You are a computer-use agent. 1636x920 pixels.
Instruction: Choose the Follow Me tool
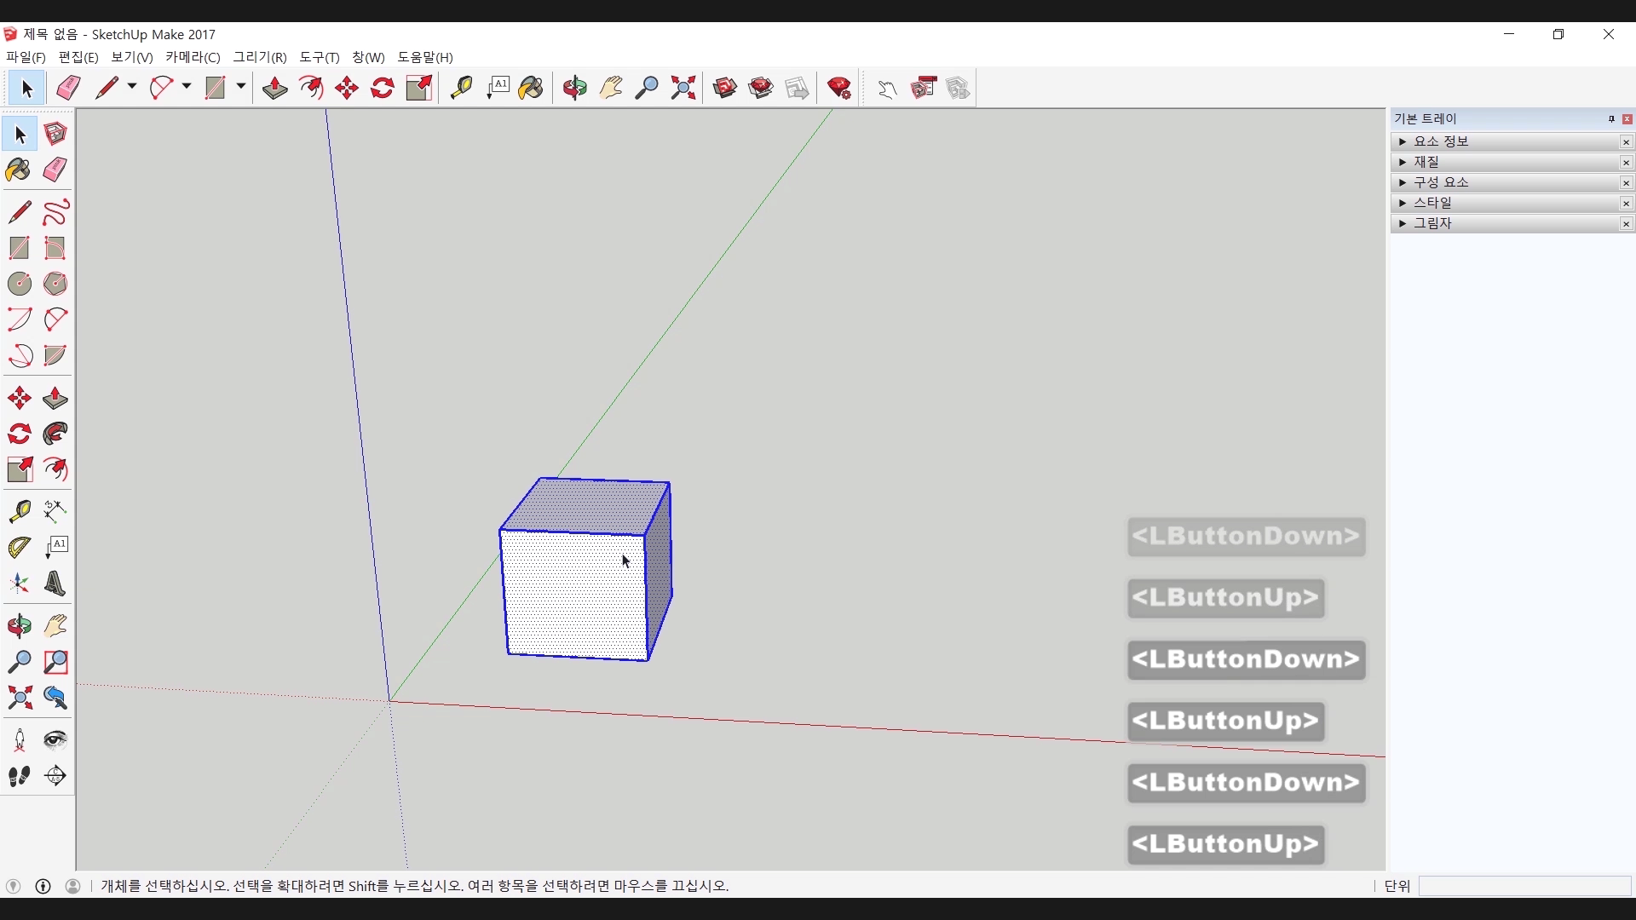coord(55,434)
